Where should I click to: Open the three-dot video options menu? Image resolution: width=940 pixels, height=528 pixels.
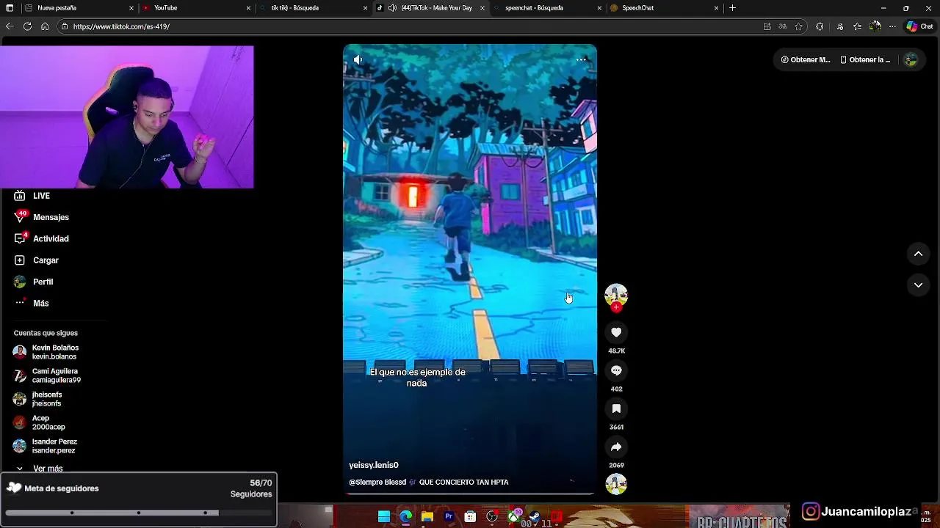(x=581, y=59)
